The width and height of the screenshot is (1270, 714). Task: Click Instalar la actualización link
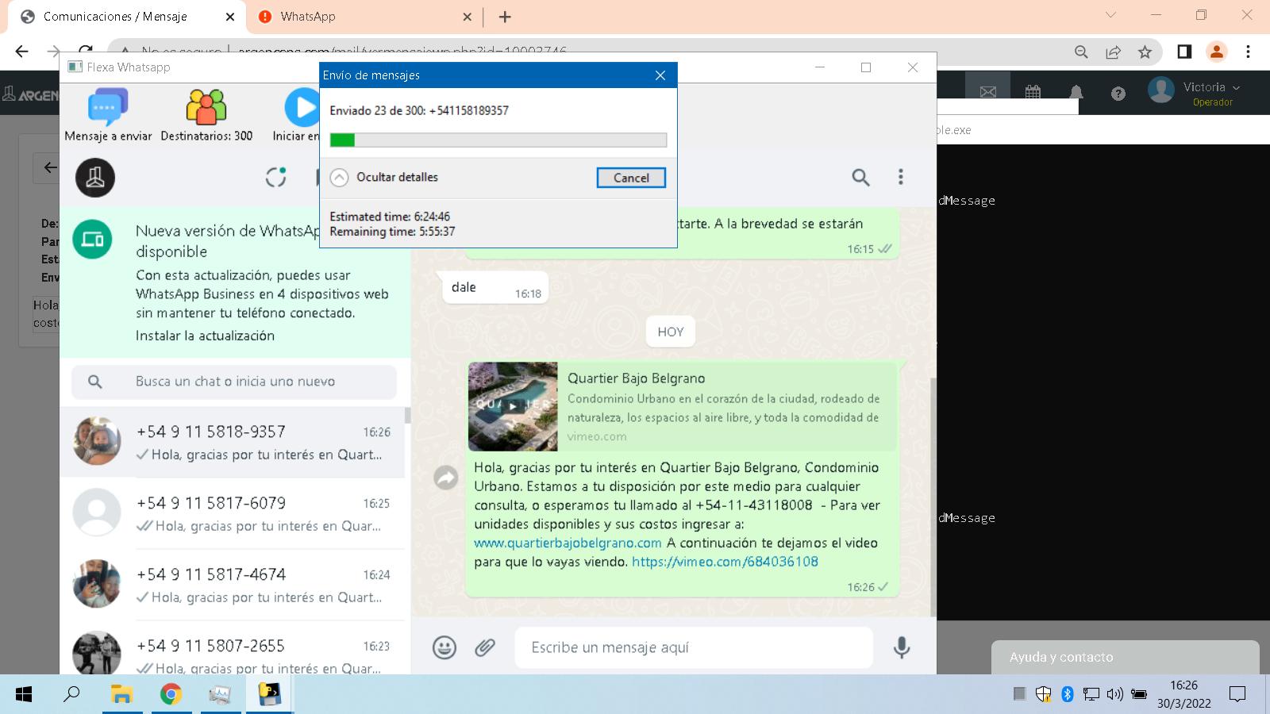[x=205, y=336]
